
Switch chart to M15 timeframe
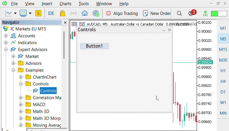pos(223,50)
